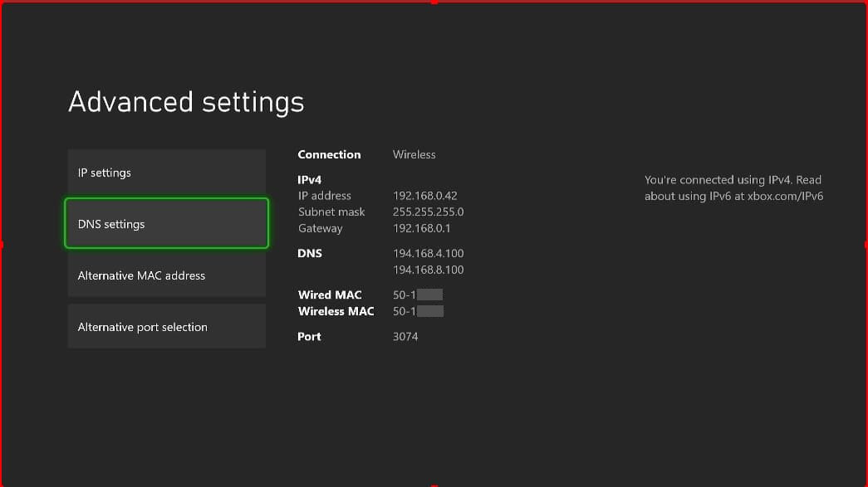This screenshot has height=487, width=868.
Task: Choose Alternative port selection
Action: [167, 326]
